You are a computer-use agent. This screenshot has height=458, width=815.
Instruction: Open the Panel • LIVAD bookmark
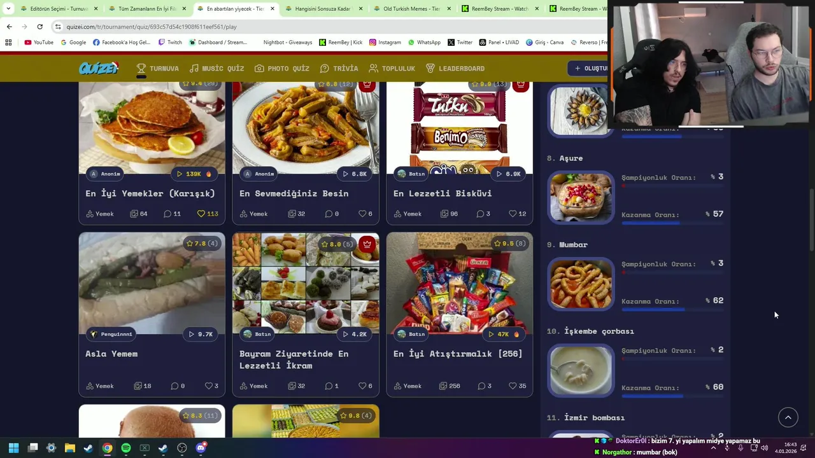click(499, 42)
